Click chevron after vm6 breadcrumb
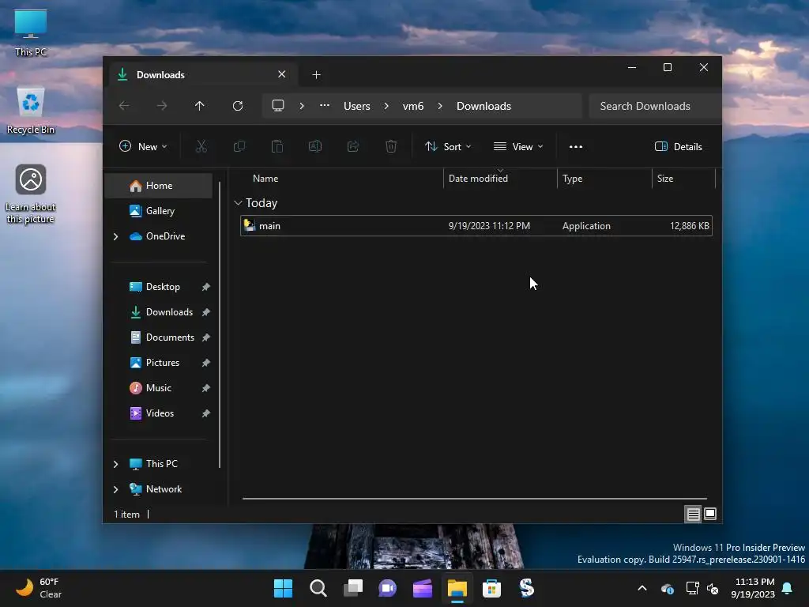 (440, 106)
